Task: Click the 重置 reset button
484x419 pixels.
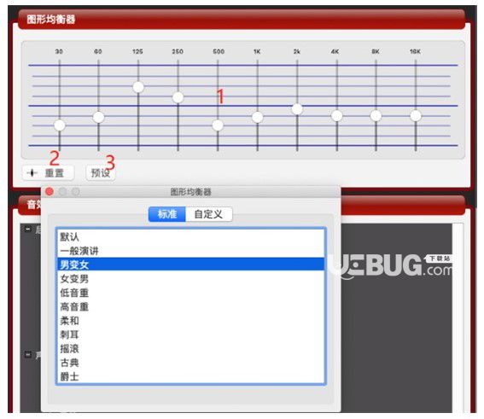Action: tap(48, 172)
